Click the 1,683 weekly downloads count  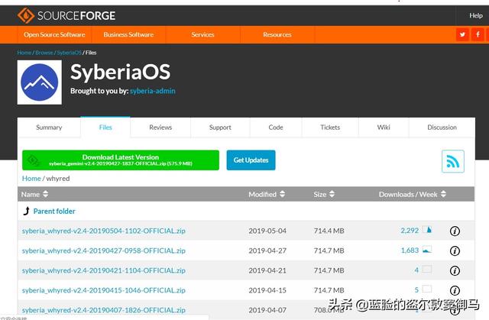coord(410,251)
